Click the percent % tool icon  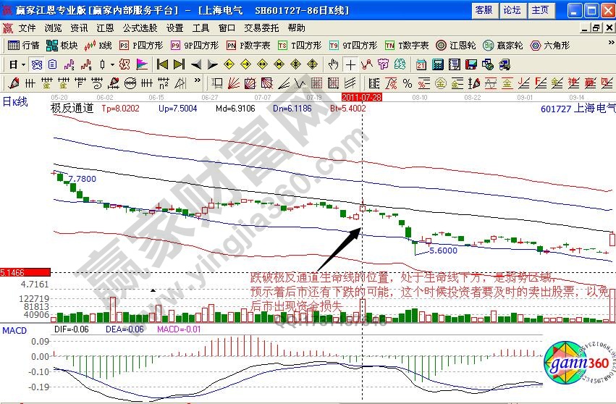408,83
